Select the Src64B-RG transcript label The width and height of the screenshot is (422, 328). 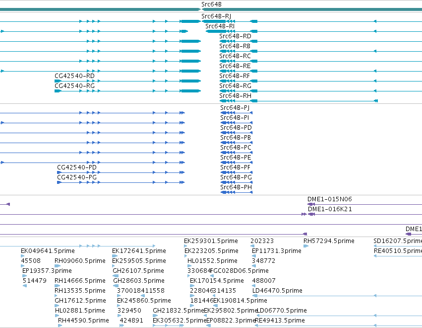235,86
